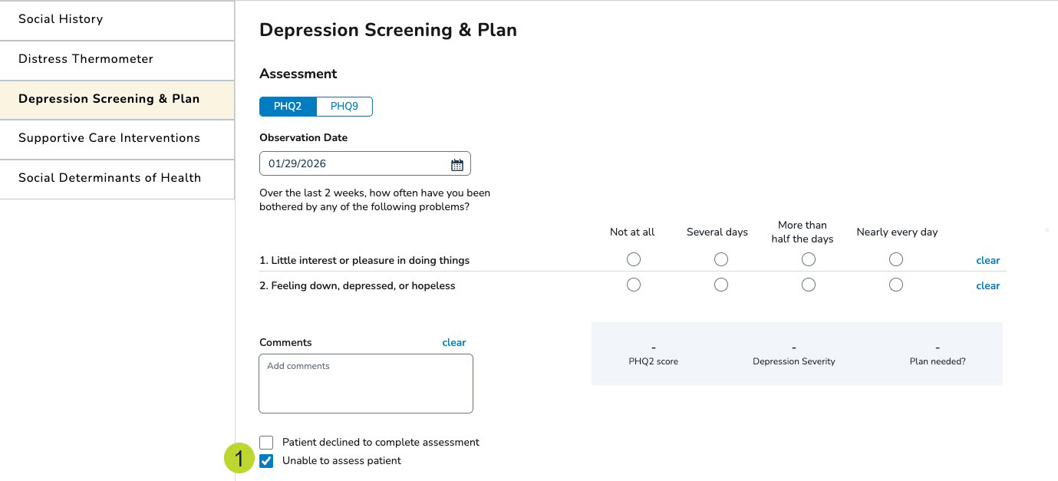Open the Observation Date calendar icon
Image resolution: width=1058 pixels, height=481 pixels.
coord(457,164)
